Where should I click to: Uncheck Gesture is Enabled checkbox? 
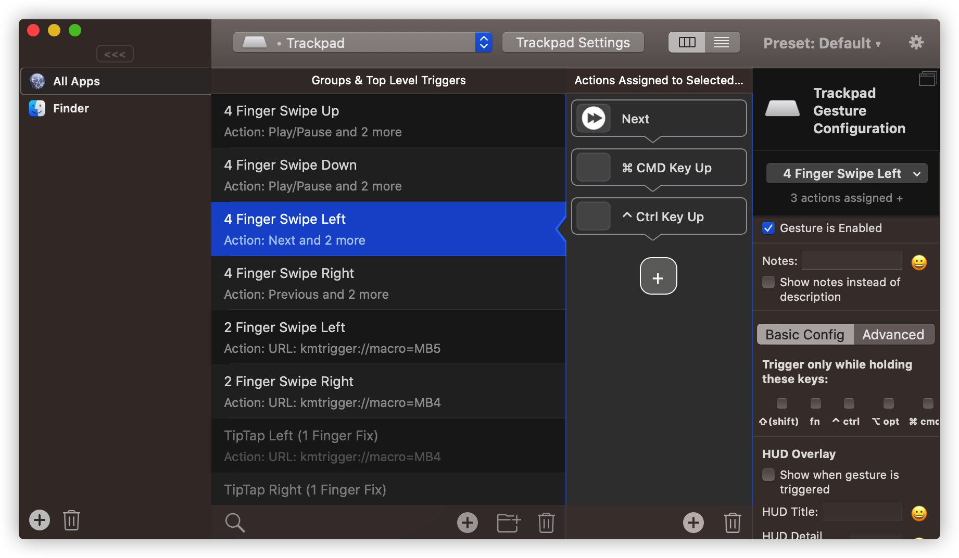point(768,228)
